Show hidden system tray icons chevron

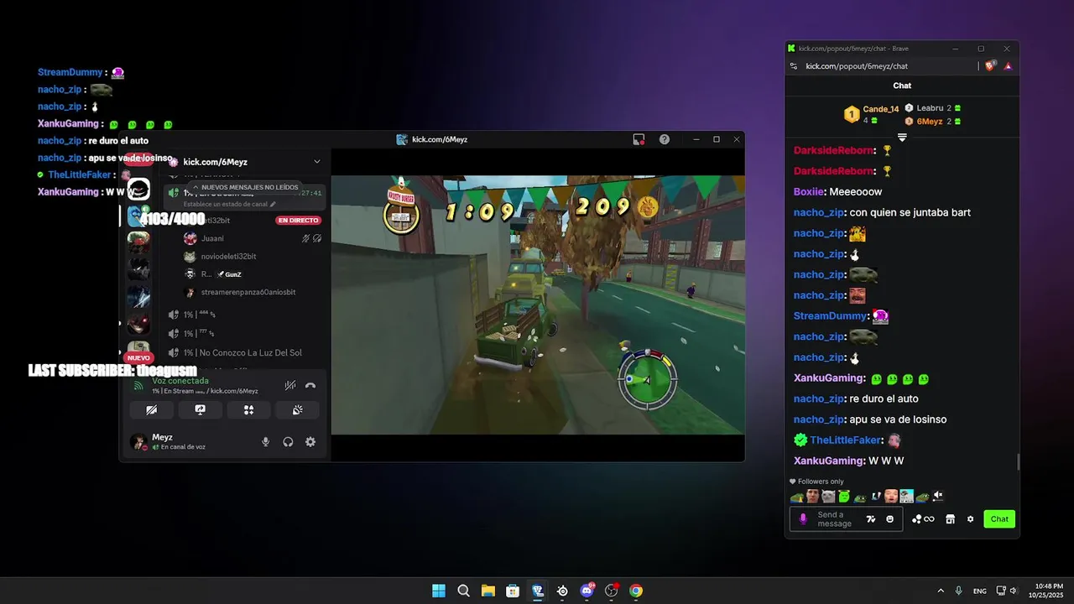click(940, 591)
